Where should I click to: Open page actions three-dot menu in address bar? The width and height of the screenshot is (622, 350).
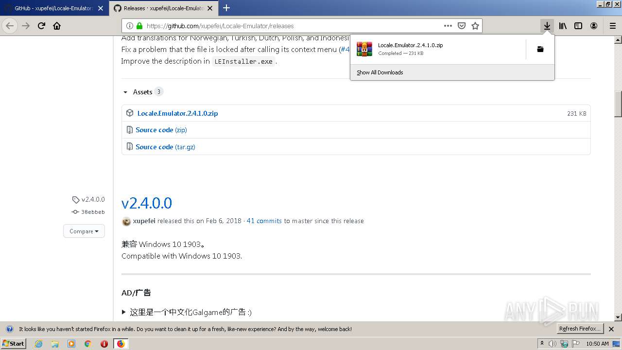(448, 26)
